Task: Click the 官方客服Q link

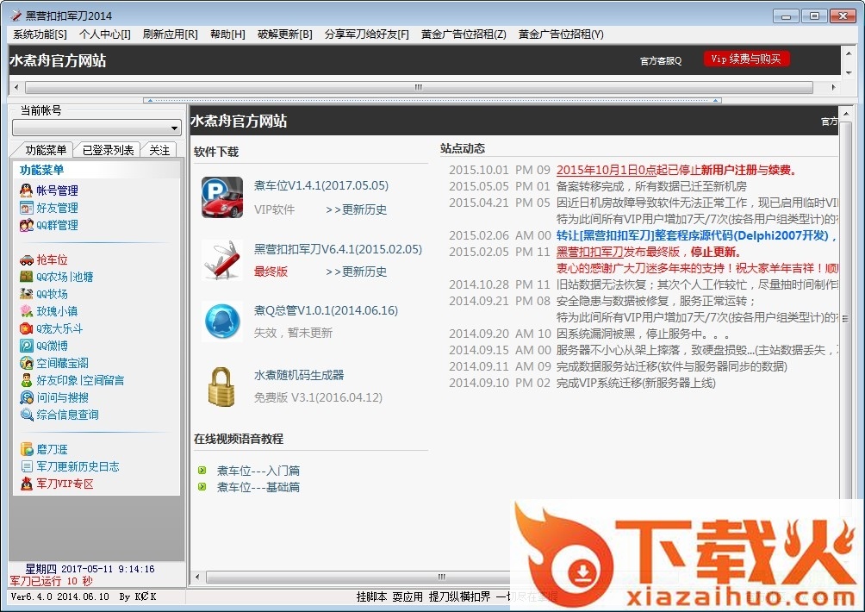Action: [x=660, y=60]
